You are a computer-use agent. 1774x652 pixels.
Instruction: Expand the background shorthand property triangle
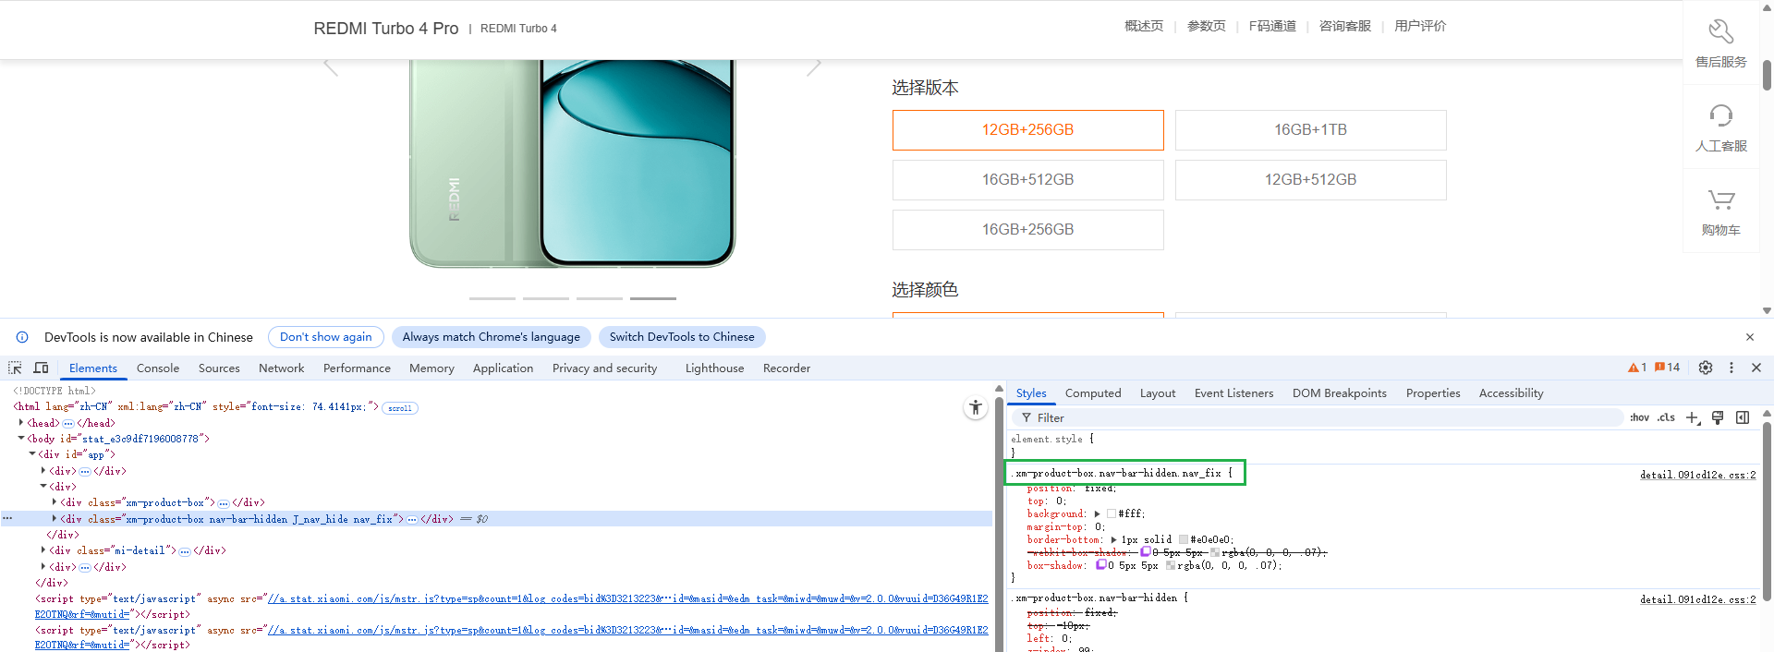click(x=1097, y=514)
